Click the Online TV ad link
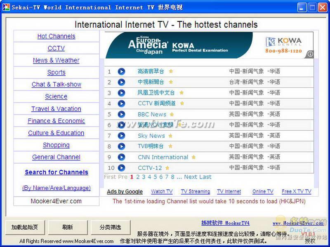This screenshot has height=247, width=330. [x=263, y=191]
